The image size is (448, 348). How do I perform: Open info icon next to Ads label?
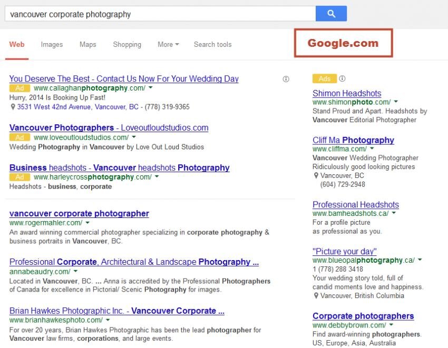(x=342, y=78)
